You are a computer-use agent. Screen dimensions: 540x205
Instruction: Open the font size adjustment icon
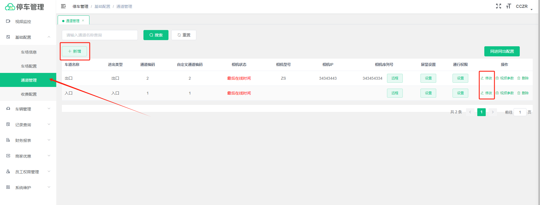(x=508, y=6)
